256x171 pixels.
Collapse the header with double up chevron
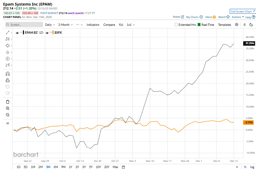click(x=245, y=25)
